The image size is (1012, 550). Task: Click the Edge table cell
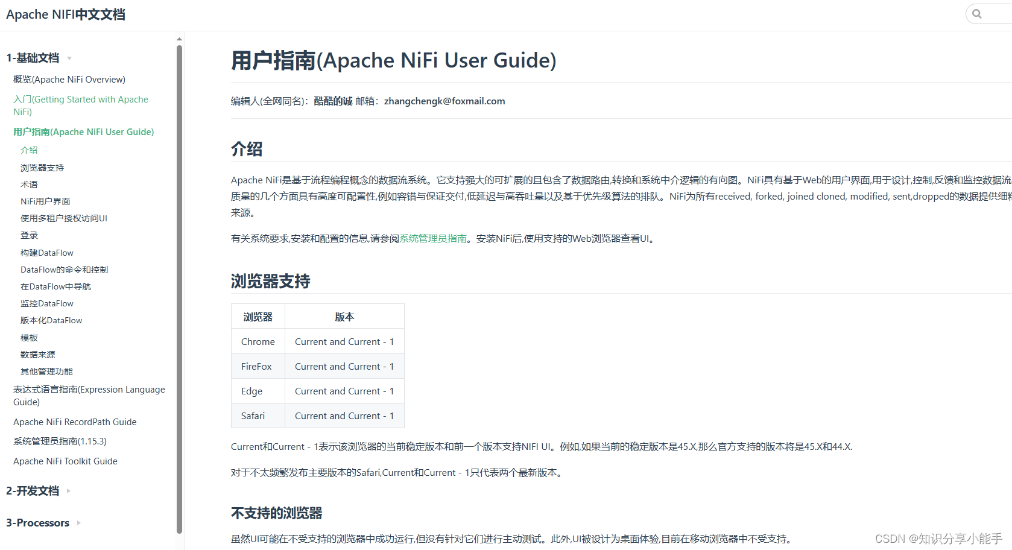pos(258,391)
